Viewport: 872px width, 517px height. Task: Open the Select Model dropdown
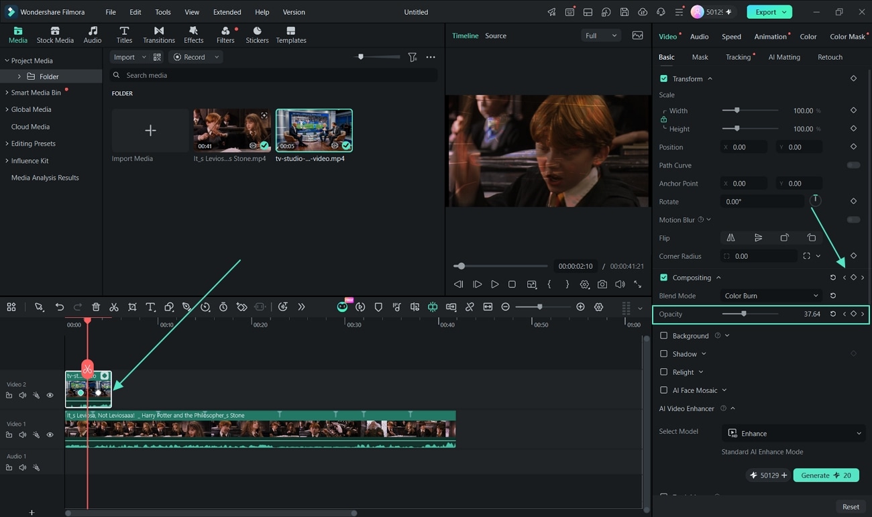794,434
